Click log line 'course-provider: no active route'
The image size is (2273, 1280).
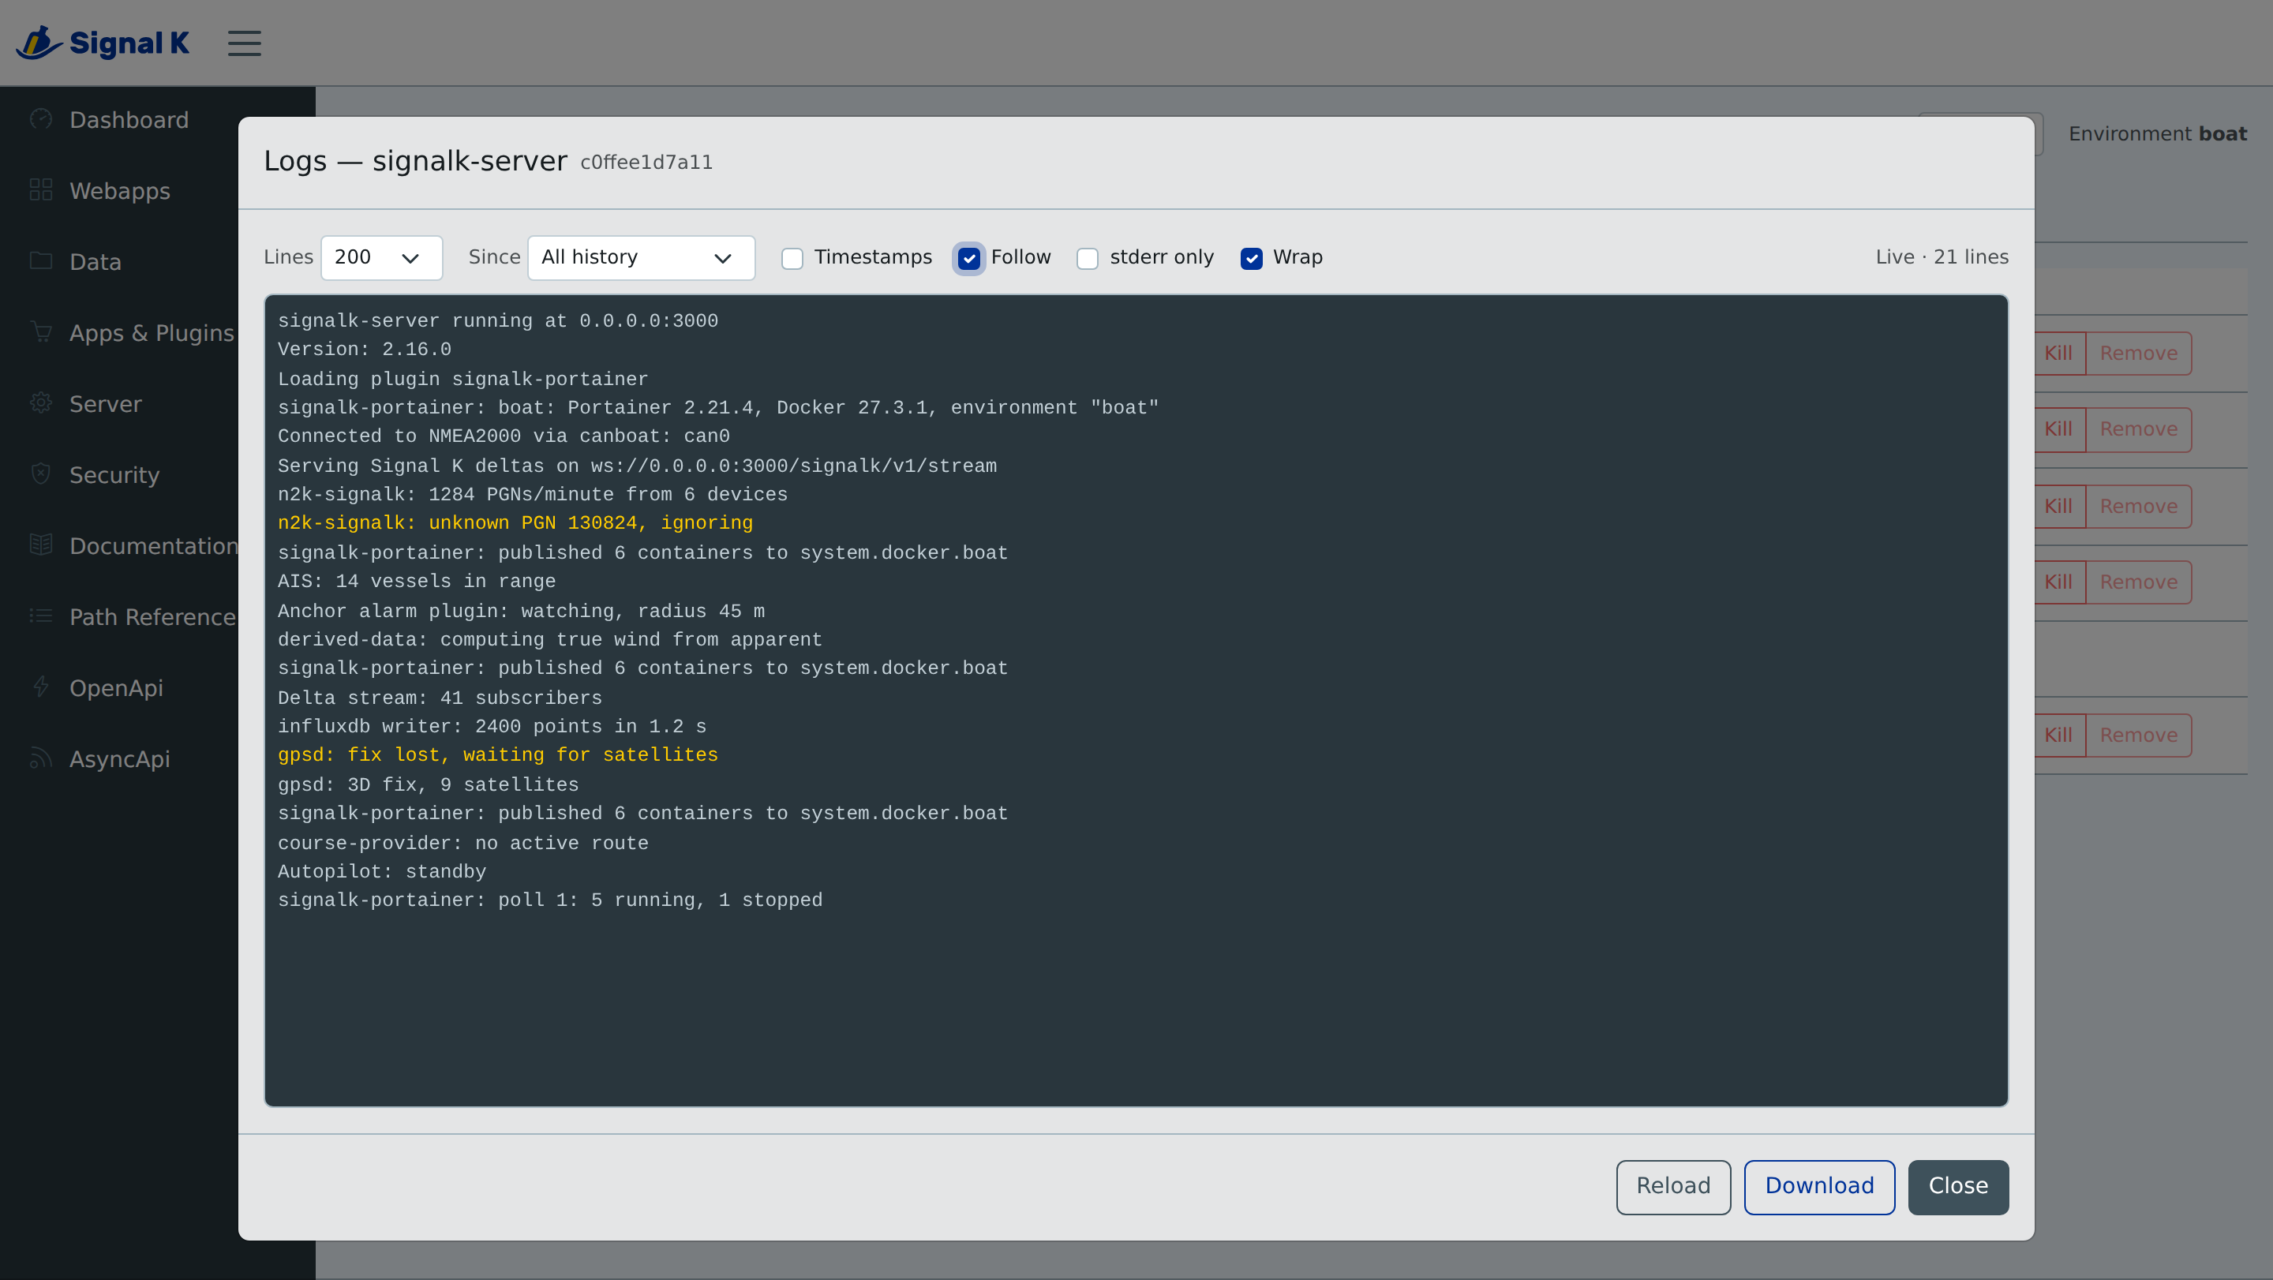coord(462,843)
